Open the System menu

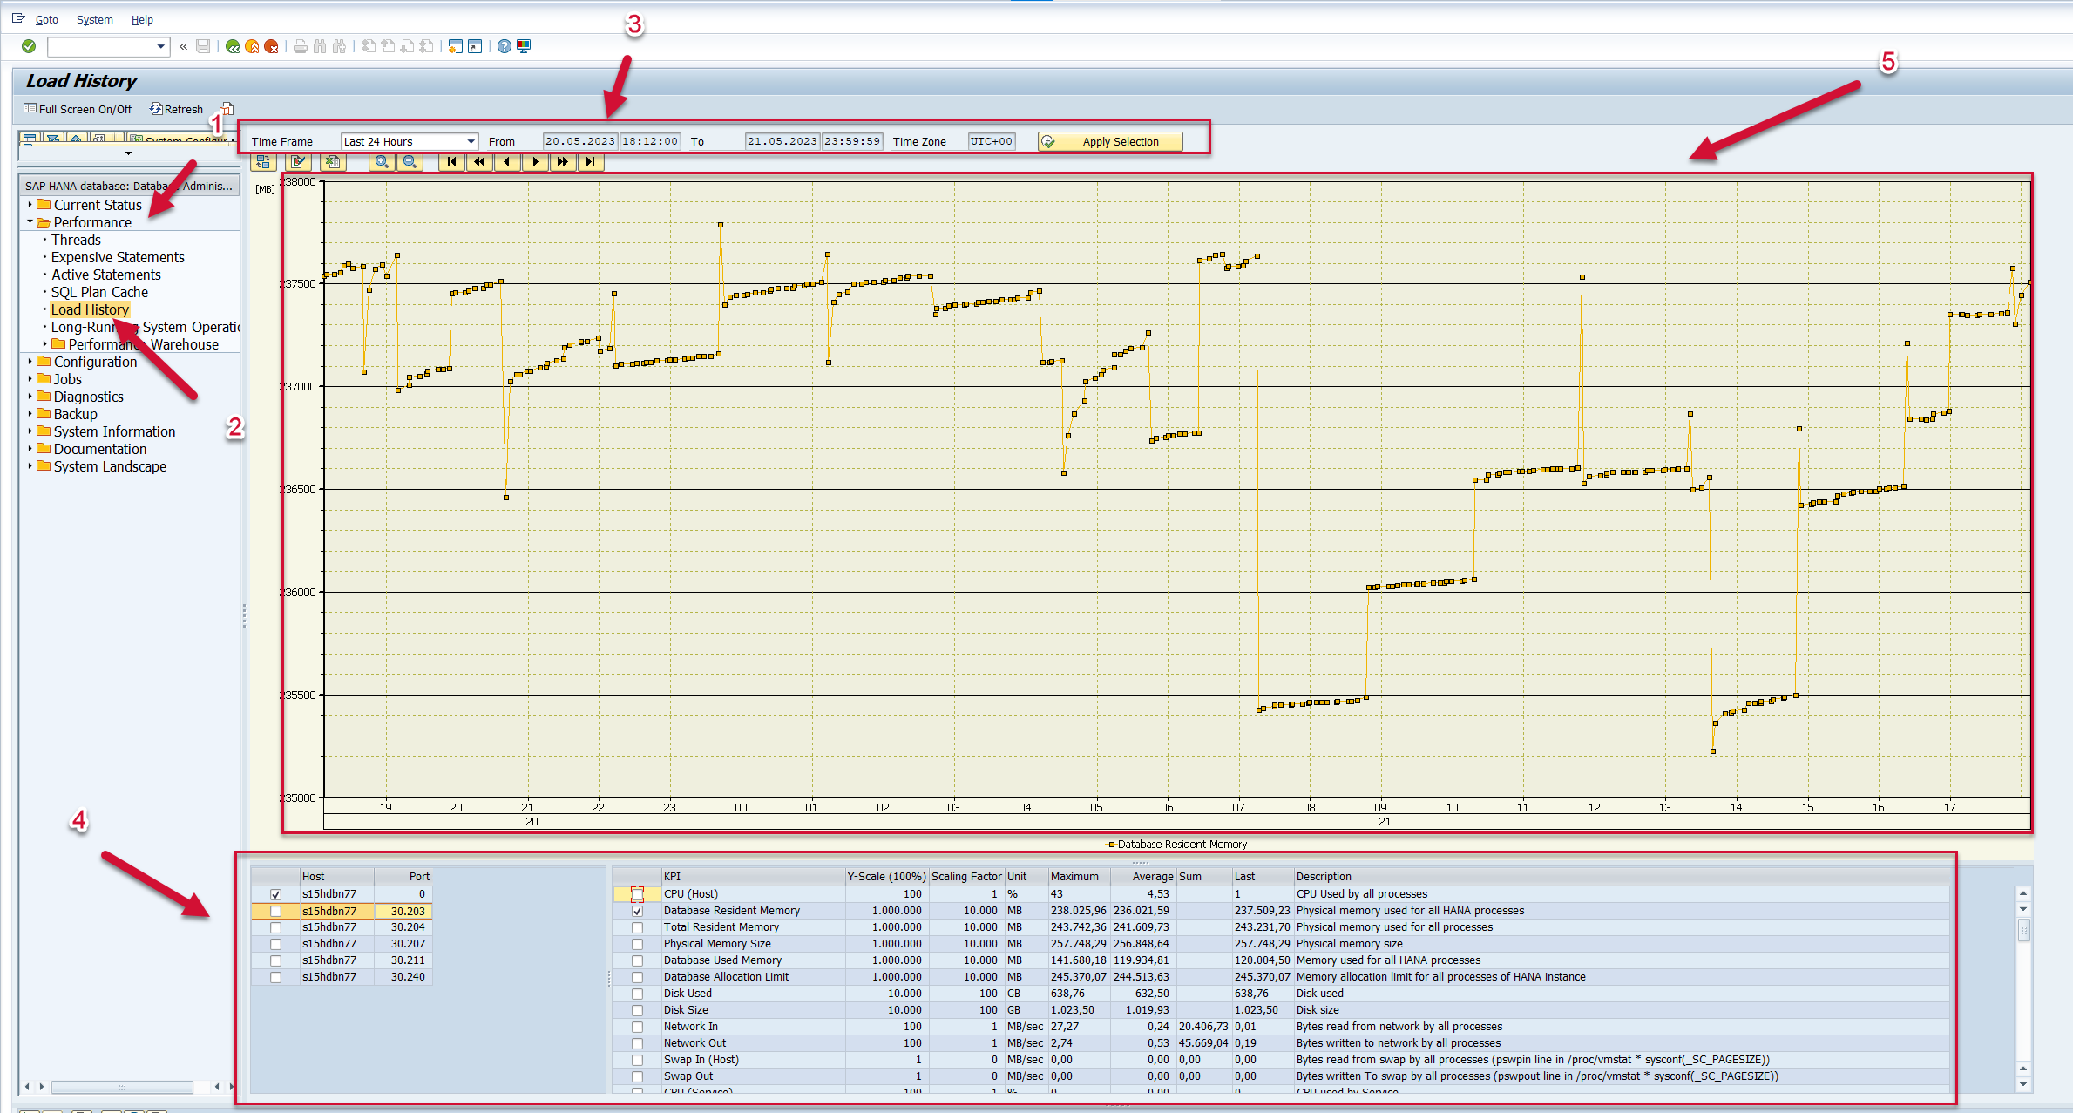[x=94, y=19]
